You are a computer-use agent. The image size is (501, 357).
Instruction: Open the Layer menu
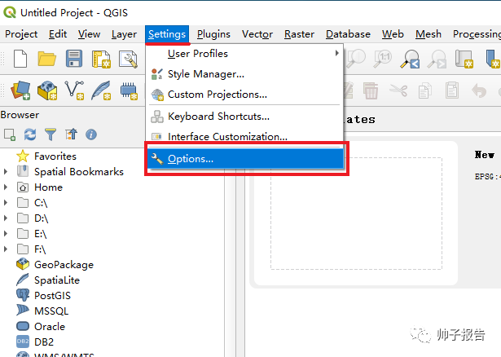tap(124, 34)
